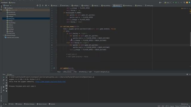Collapse the root project folder in tree
Viewport: 191px width, 107px height.
point(4,8)
